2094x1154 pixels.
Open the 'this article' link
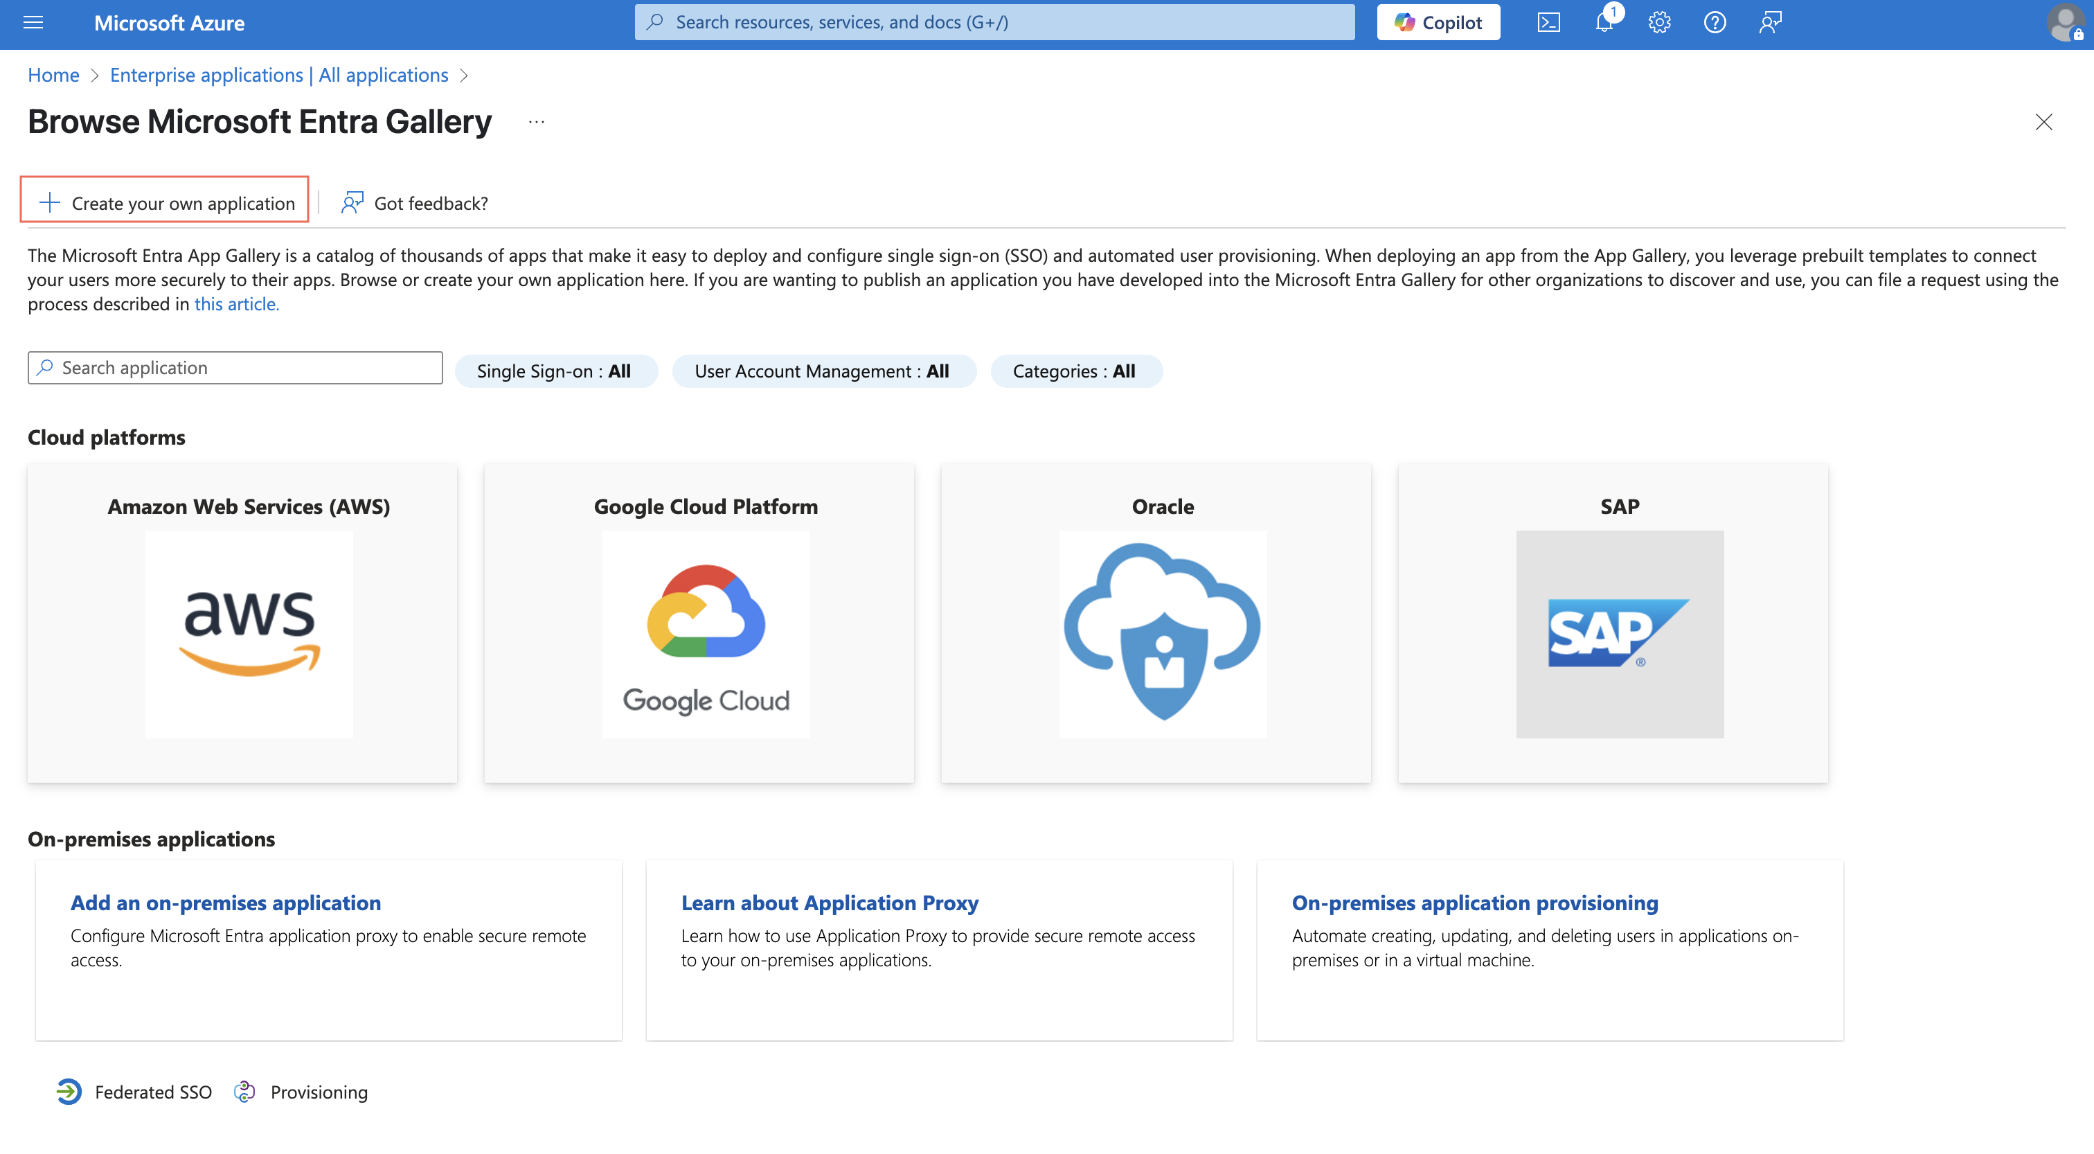[235, 304]
